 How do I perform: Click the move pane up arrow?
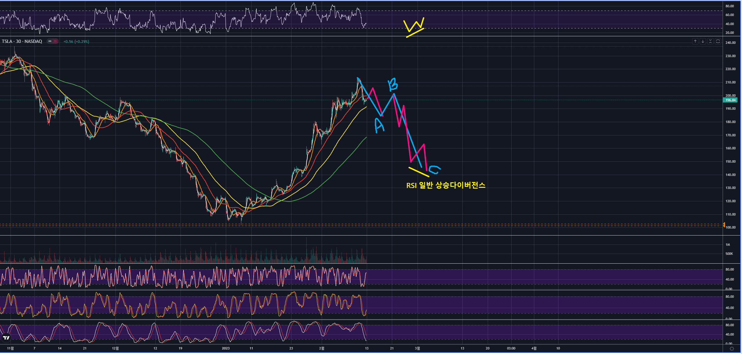695,41
